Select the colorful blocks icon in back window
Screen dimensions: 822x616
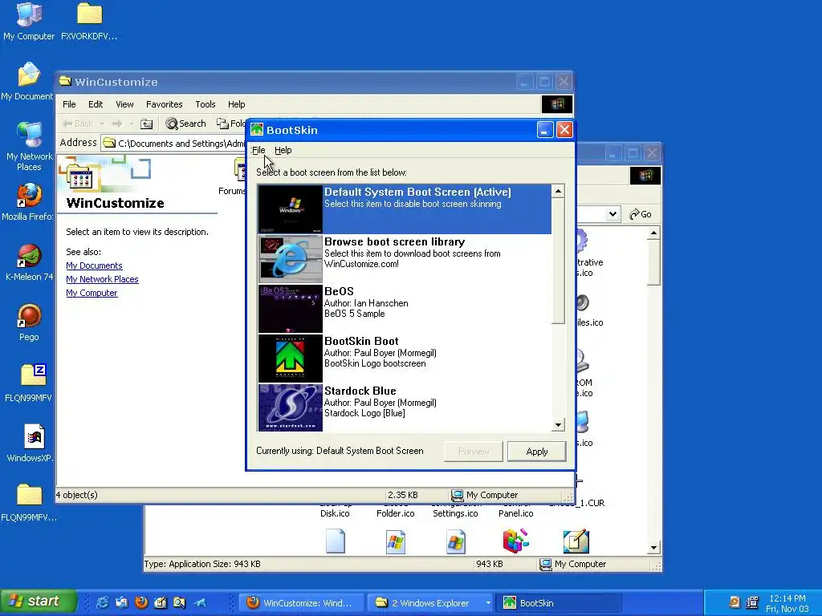[x=515, y=541]
